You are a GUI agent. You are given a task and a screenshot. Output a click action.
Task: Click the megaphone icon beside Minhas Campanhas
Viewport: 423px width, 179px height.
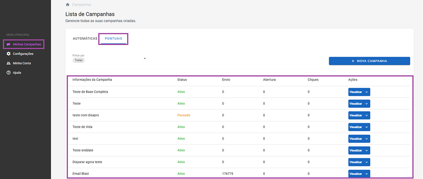[x=9, y=44]
